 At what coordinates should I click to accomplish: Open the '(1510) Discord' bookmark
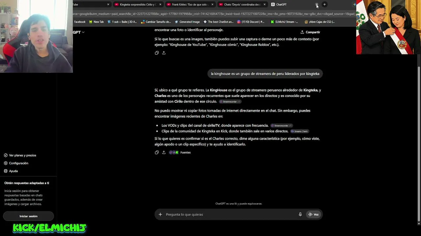(x=251, y=22)
